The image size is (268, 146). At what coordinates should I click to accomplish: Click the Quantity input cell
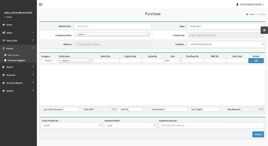152,61
